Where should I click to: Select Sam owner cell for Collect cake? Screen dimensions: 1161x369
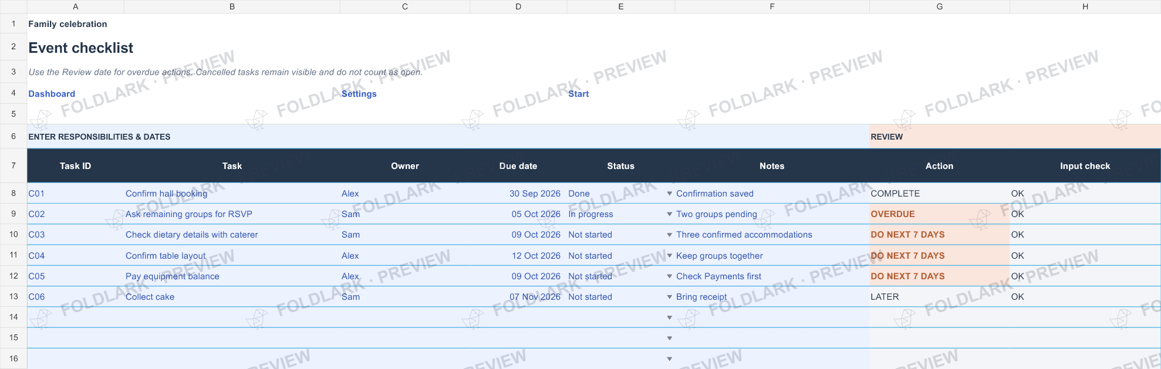[x=405, y=297]
